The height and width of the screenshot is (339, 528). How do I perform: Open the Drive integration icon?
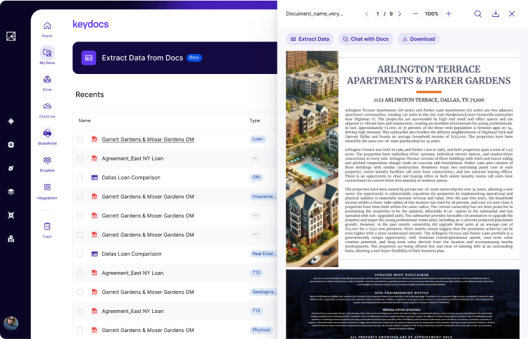(x=47, y=80)
